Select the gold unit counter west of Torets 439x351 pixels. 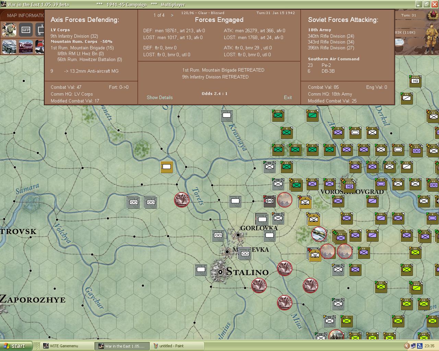pos(167,167)
